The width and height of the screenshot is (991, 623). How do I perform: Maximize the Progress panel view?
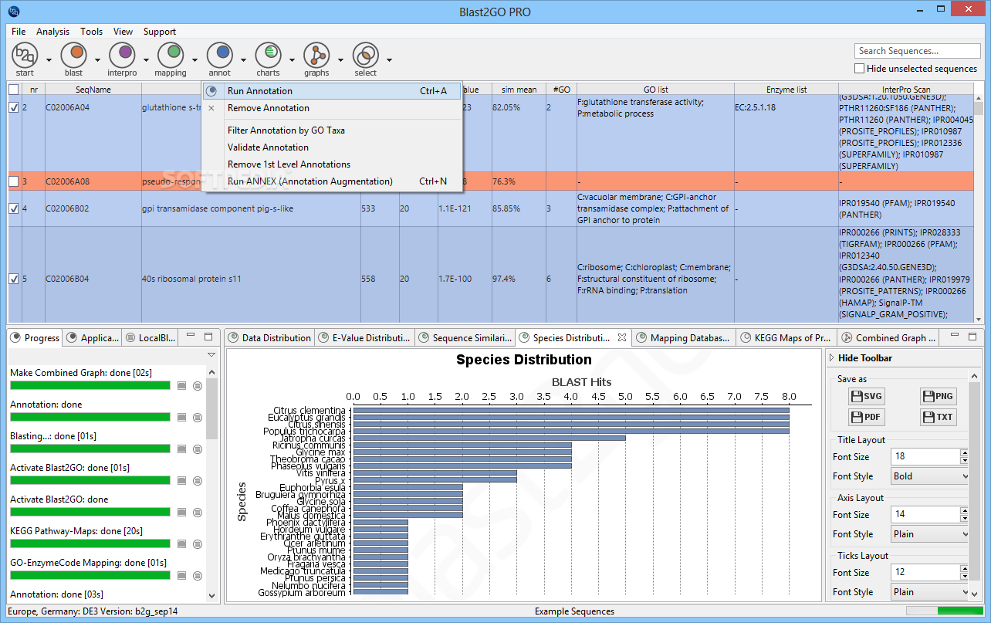[x=208, y=337]
